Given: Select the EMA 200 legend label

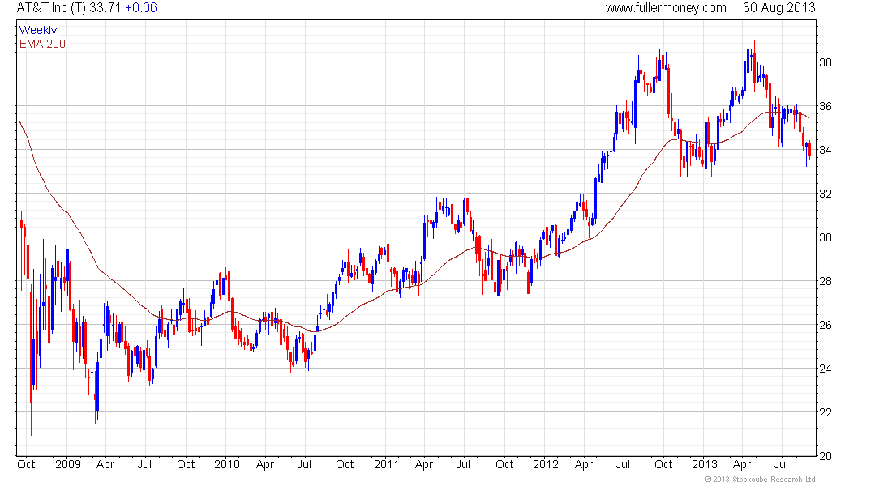Looking at the screenshot, I should tap(43, 45).
